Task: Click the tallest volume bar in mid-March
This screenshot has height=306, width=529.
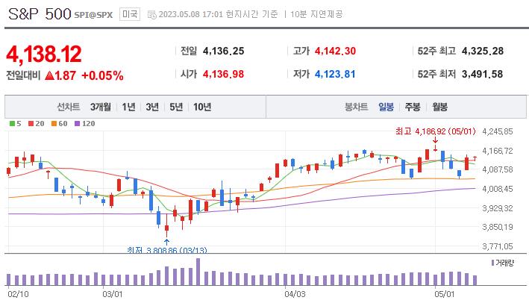Action: (198, 272)
